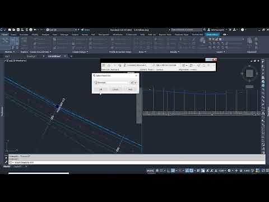The image size is (269, 202).
Task: Click the Open file icon in quick access toolbar
Action: 14,30
